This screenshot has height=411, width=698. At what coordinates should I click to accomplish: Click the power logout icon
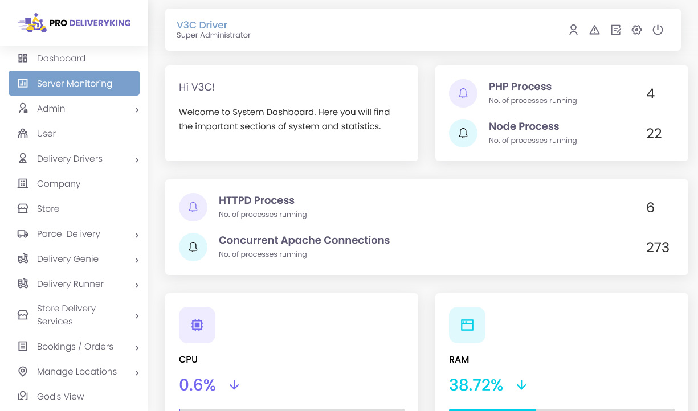point(658,30)
